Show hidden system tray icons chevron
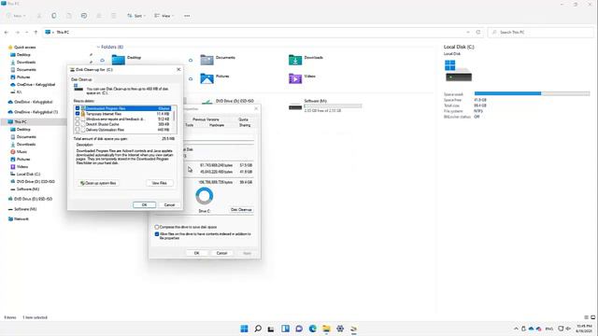 pyautogui.click(x=516, y=329)
